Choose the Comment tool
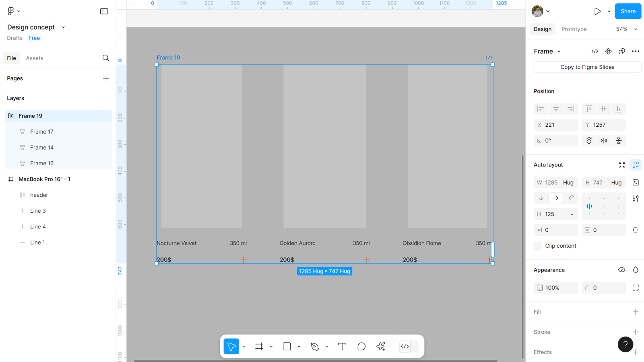 (361, 346)
